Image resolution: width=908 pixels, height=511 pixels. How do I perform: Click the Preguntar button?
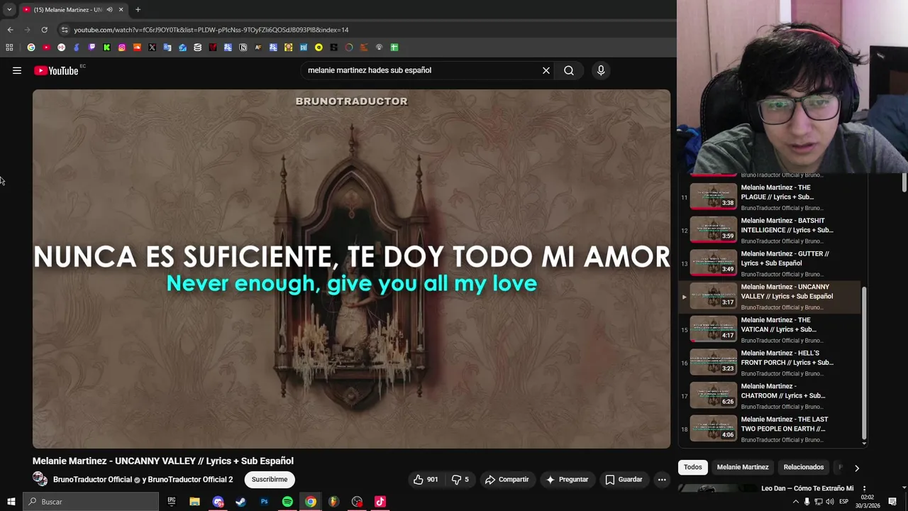tap(567, 480)
